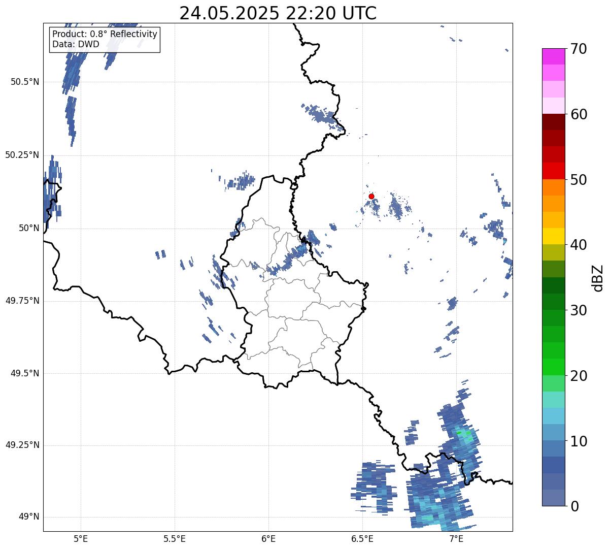
Task: Pick the darkest maroon colorbar segment
Action: point(553,122)
